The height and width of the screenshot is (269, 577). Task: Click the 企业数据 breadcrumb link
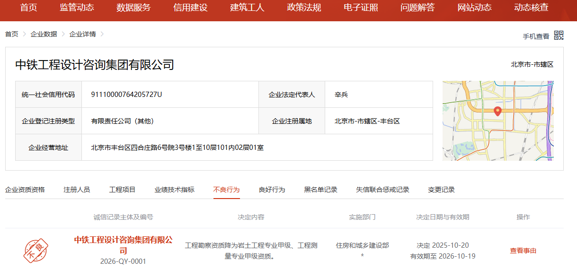click(44, 34)
